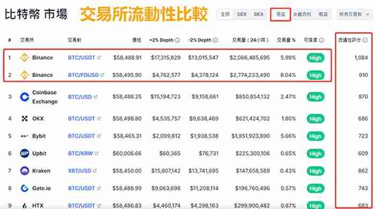
Task: Click the Coinbase Exchange name
Action: coord(44,97)
